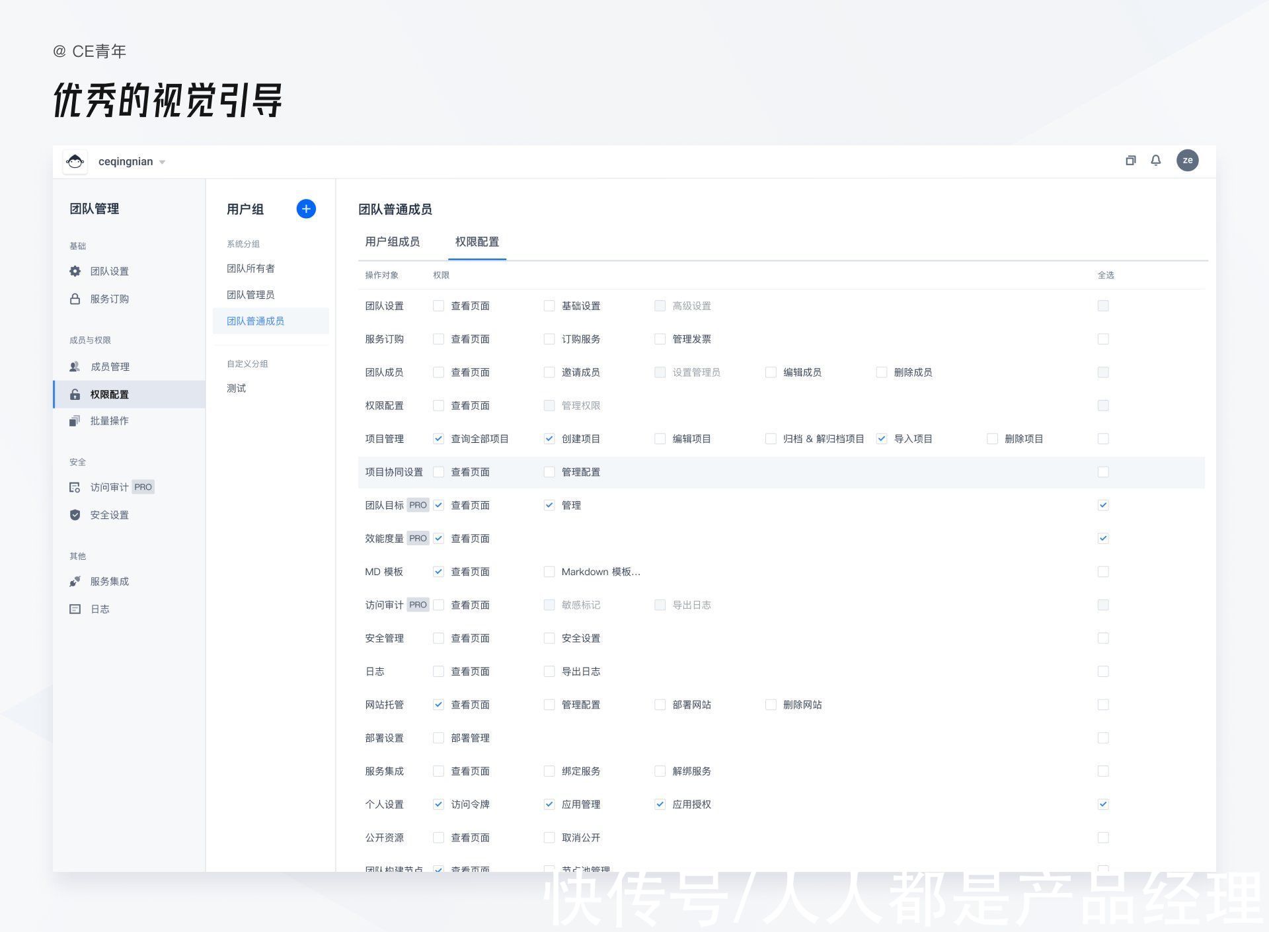This screenshot has width=1269, height=932.
Task: Toggle select-all for 项目管理 row
Action: coord(1103,439)
